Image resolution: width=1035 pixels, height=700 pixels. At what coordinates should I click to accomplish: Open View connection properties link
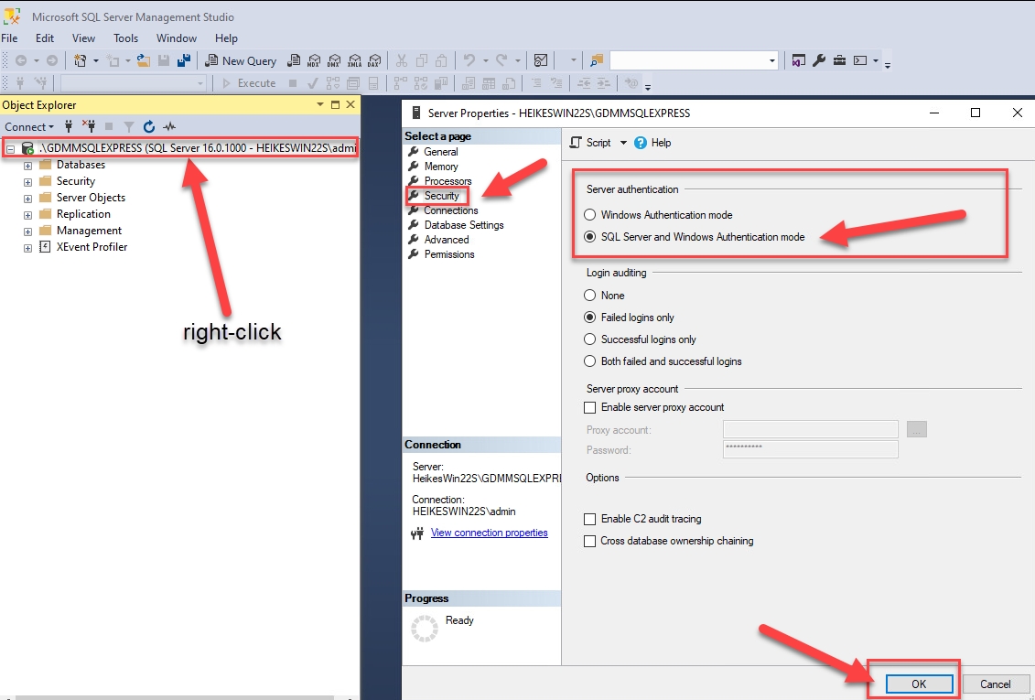489,533
